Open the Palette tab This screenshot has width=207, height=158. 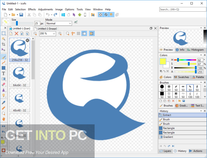point(198,77)
